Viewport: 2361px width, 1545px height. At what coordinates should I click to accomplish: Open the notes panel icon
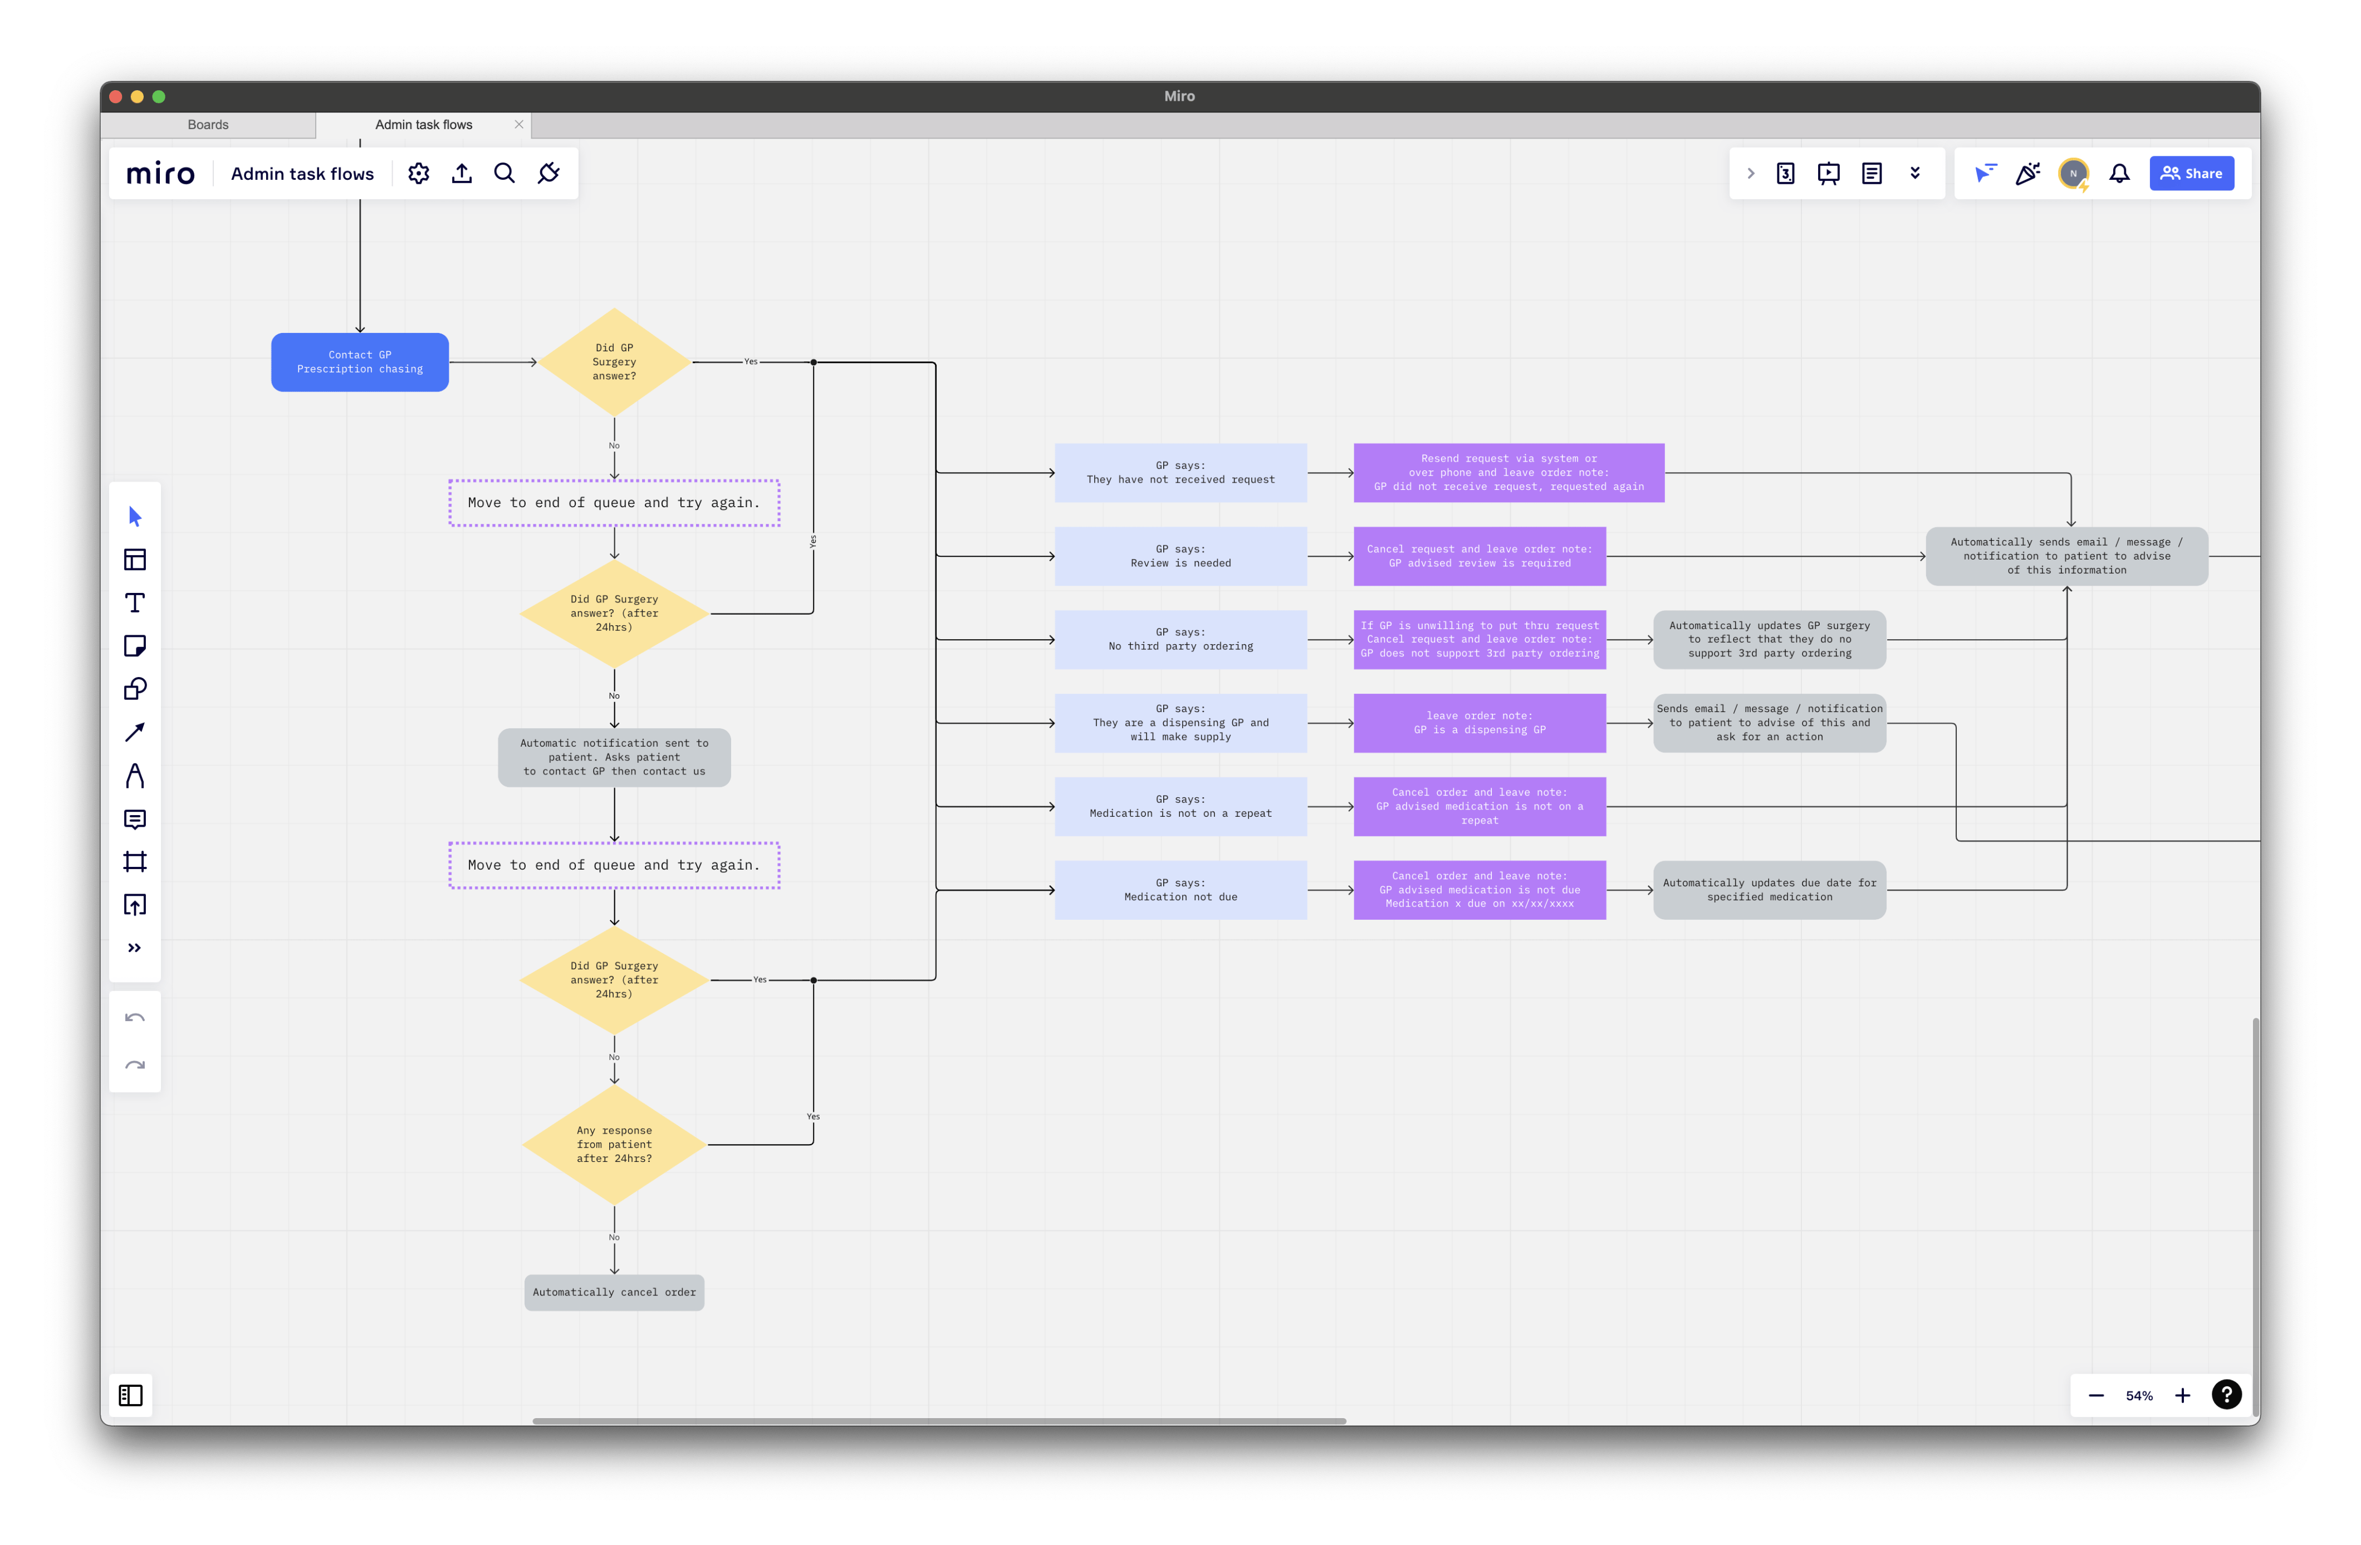(x=1872, y=174)
